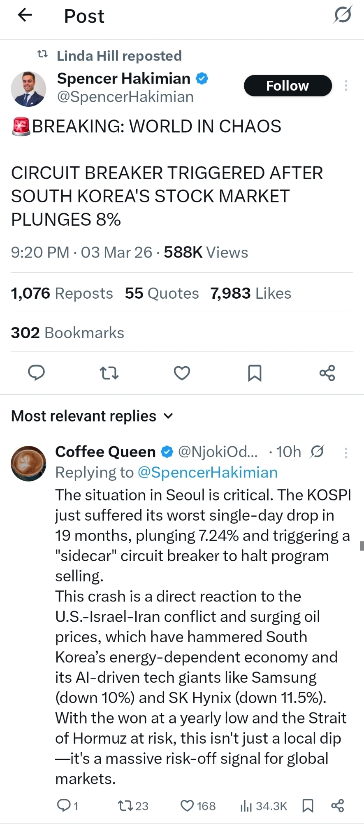Follow Spencer Hakimian
The image size is (364, 824).
click(x=287, y=86)
